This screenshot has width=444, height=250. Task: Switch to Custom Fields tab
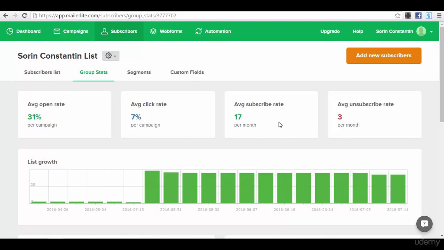[x=187, y=72]
